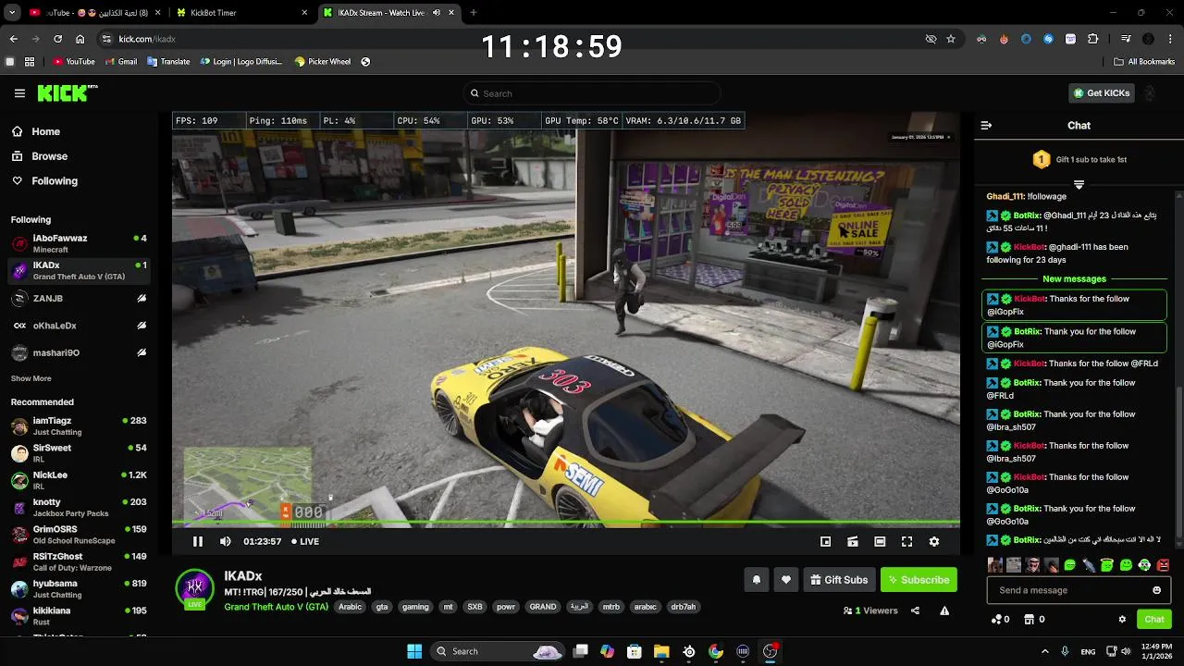This screenshot has height=666, width=1184.
Task: Open SirSweet recommended channel
Action: pyautogui.click(x=79, y=453)
